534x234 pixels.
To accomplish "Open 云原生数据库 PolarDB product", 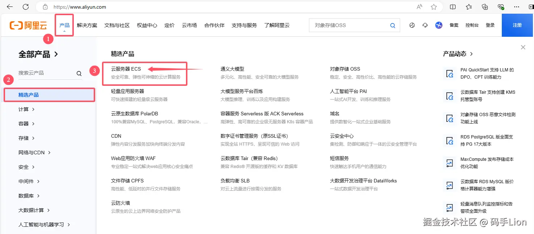I will 135,114.
